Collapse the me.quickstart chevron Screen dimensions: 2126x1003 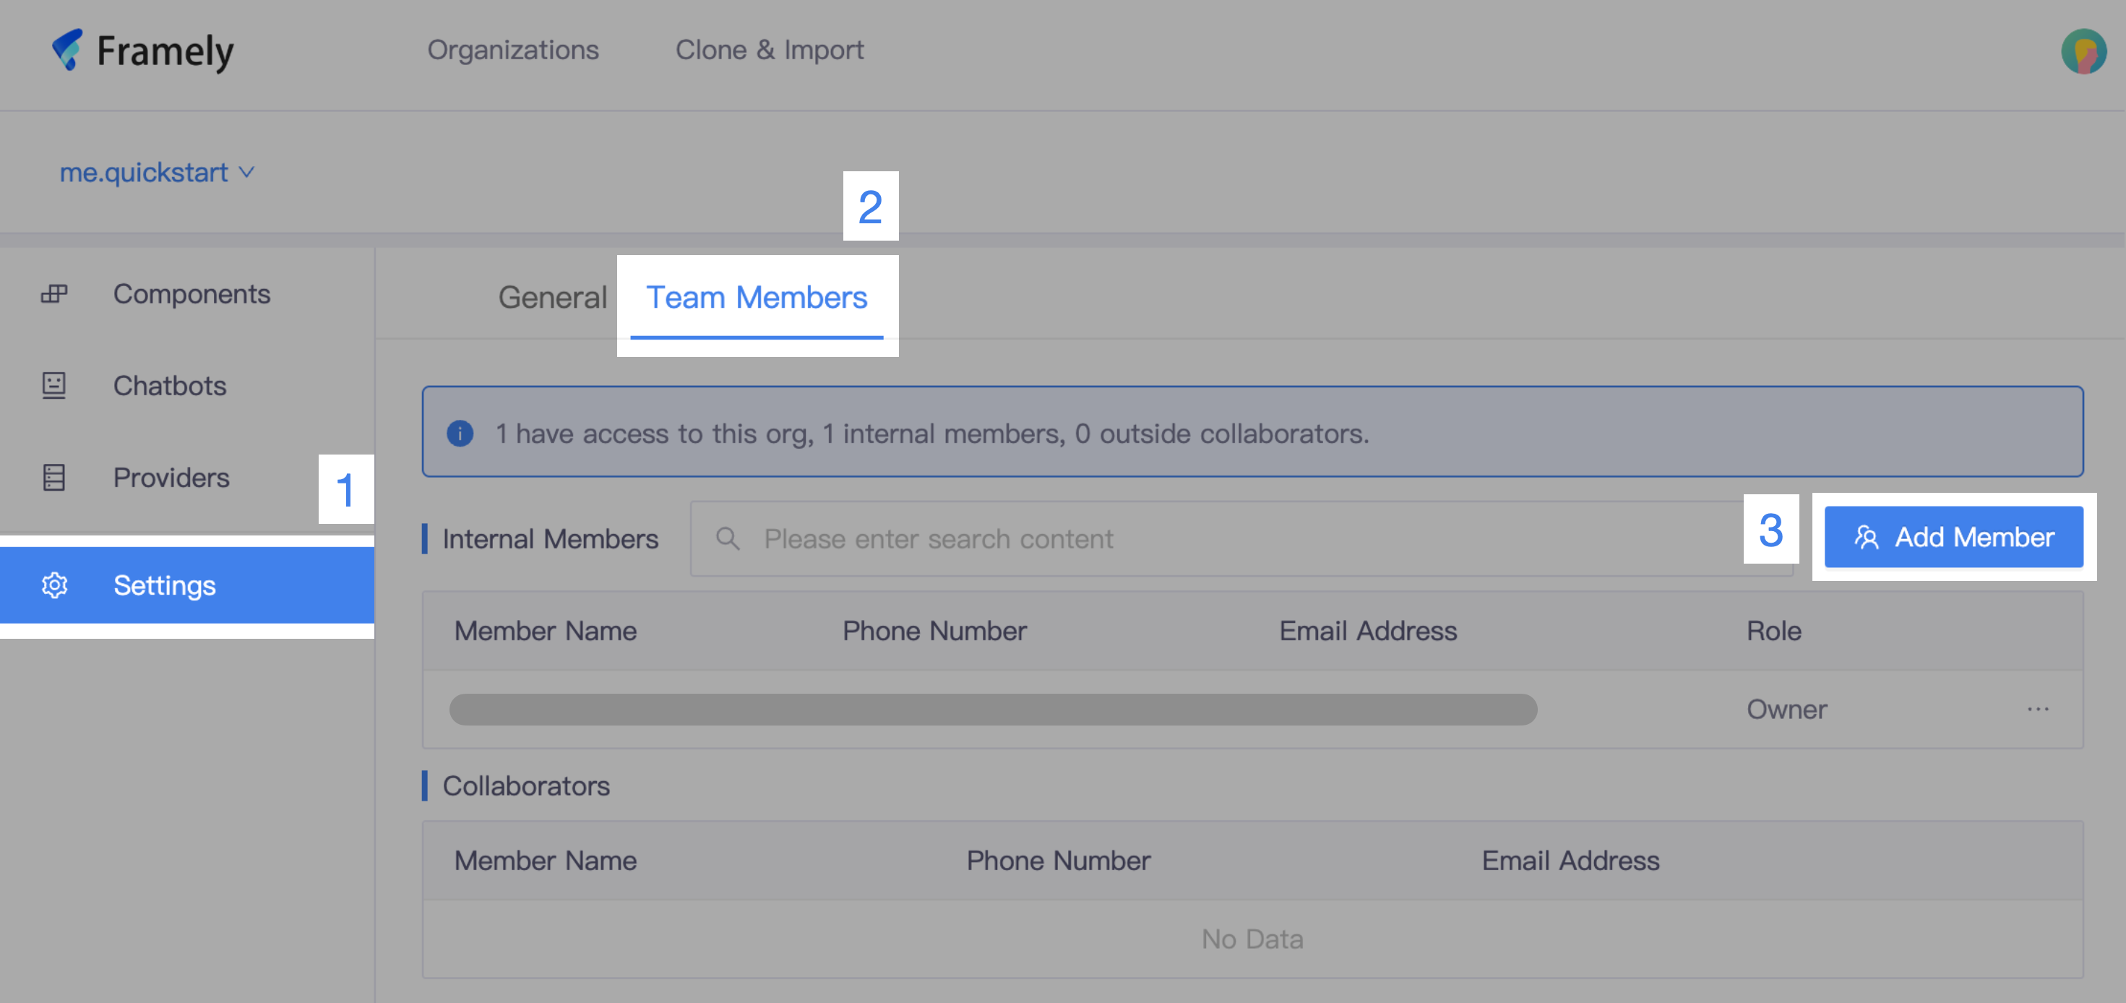pos(246,173)
